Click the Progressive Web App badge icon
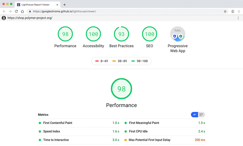243x146 pixels. (x=178, y=34)
